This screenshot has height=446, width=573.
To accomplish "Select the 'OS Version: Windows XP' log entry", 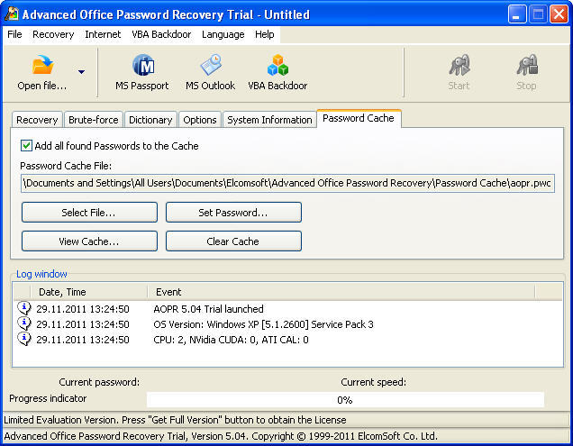I will click(x=288, y=324).
